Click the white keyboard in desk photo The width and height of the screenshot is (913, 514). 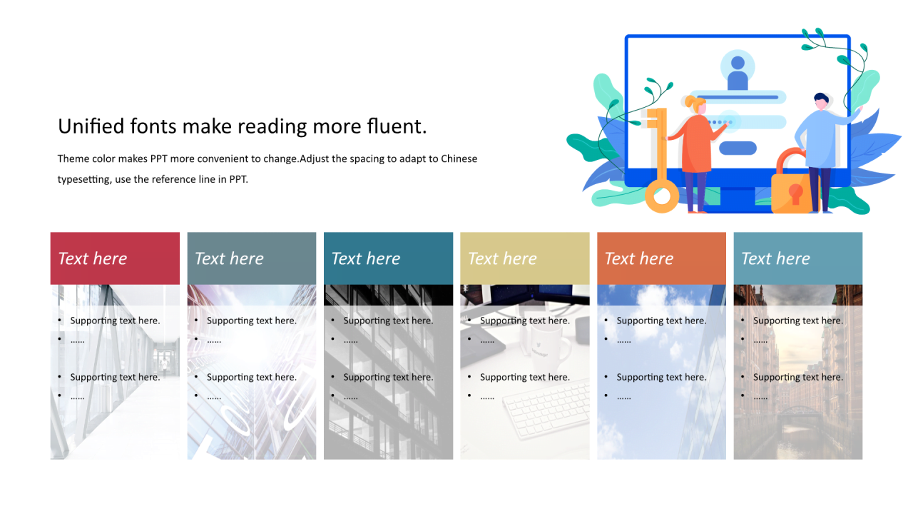pyautogui.click(x=546, y=408)
